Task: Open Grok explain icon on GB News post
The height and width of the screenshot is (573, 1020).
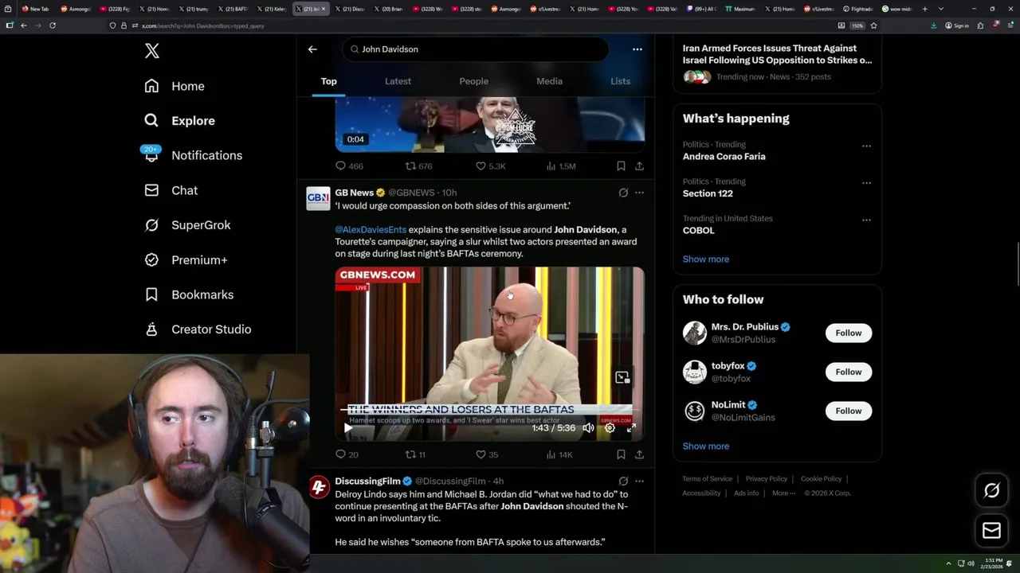Action: pos(623,193)
